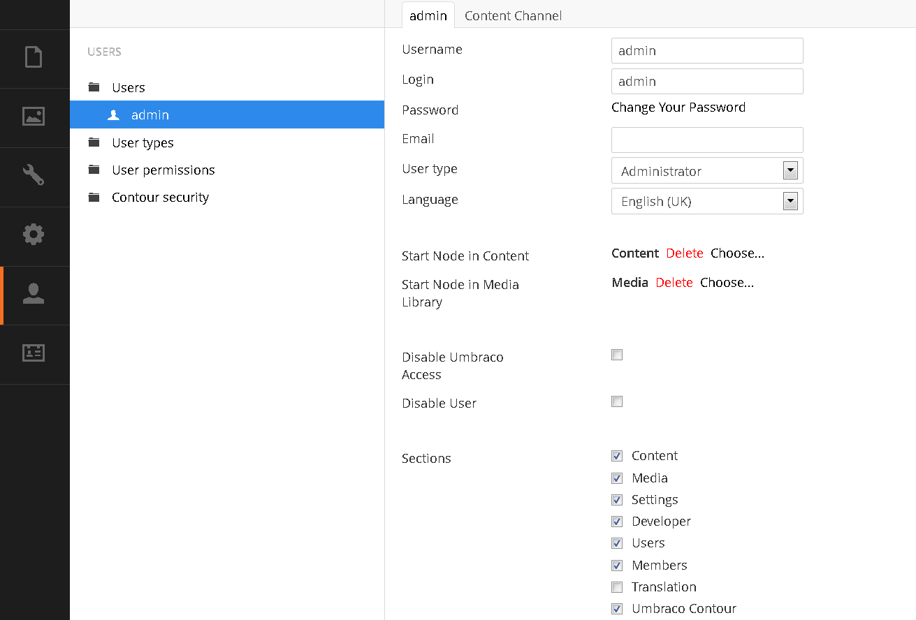The image size is (916, 620).
Task: Expand the User permissions tree node
Action: [163, 170]
